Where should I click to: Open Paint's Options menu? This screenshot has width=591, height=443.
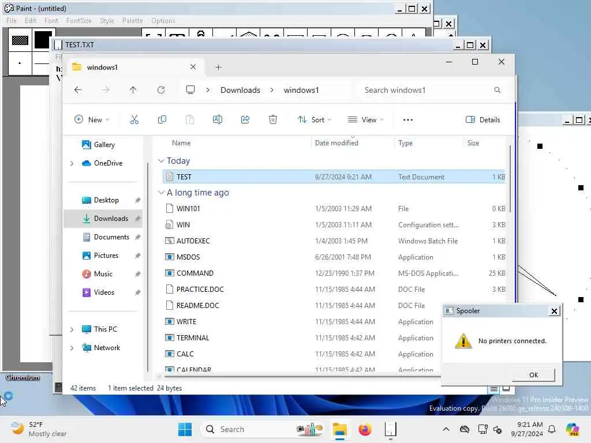[163, 21]
